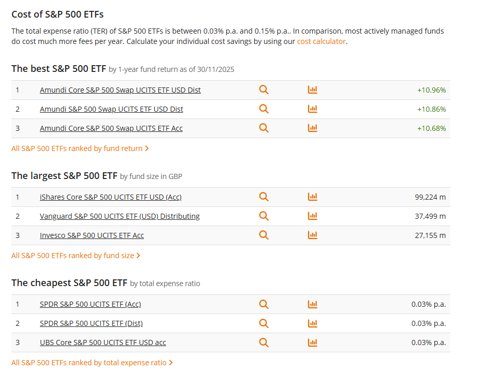Expand all ETFs ranked by fund return
The height and width of the screenshot is (373, 483).
tap(80, 148)
